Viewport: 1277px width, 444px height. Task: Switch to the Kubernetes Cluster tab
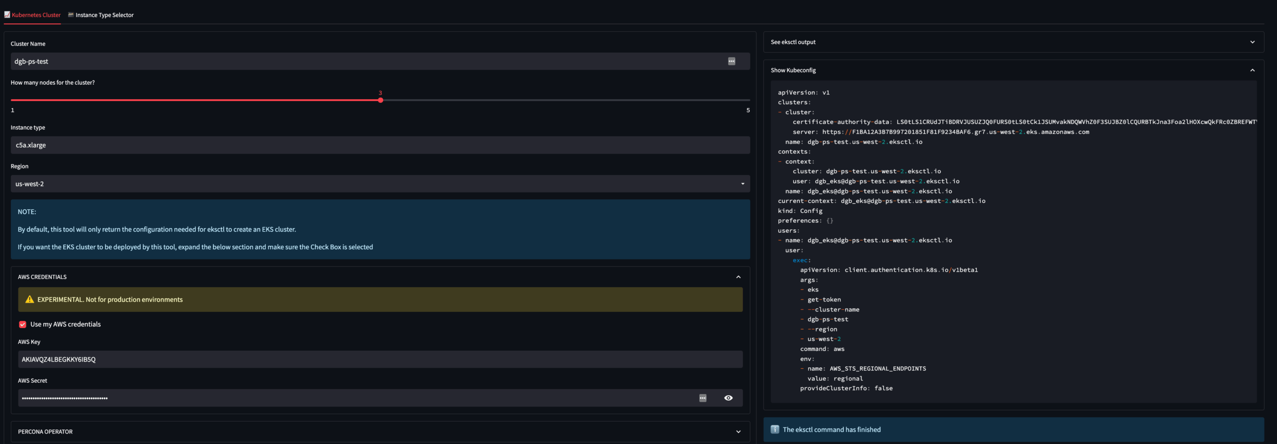click(x=32, y=15)
